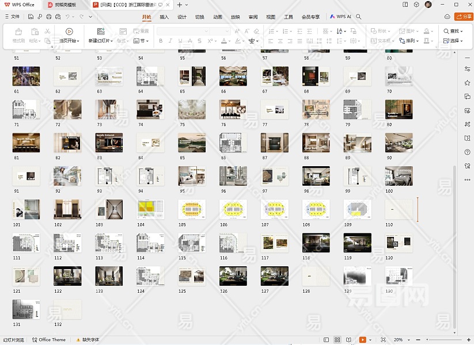Toggle slide sorter view button in status bar
Viewport: 474px width, 345px height.
(x=337, y=340)
